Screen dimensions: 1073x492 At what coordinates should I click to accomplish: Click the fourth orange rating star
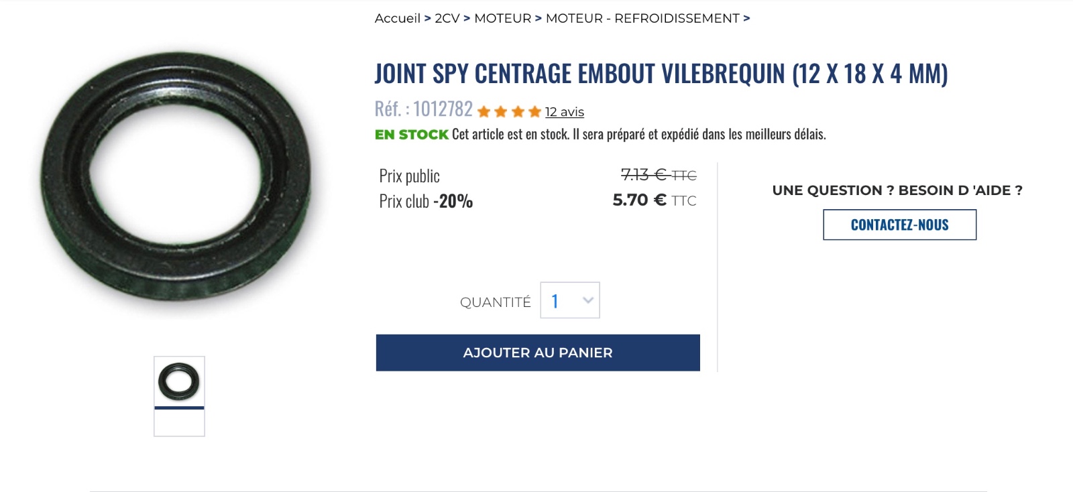[x=534, y=112]
